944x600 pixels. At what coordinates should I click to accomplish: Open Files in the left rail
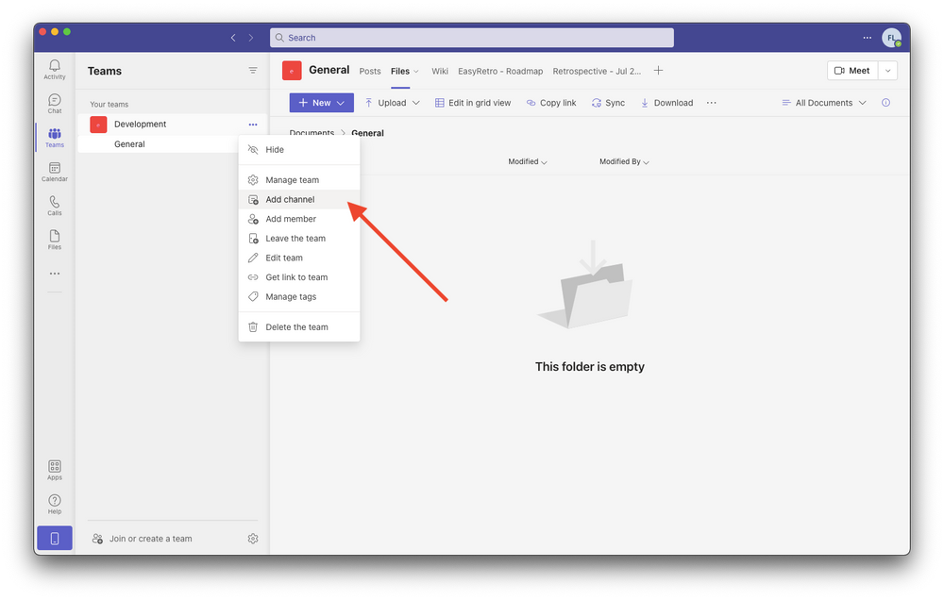tap(54, 240)
